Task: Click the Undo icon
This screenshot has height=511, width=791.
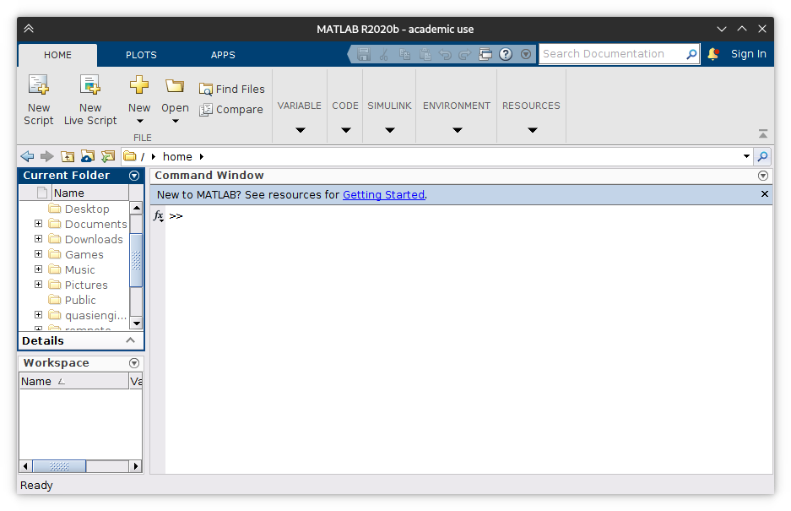Action: point(445,54)
